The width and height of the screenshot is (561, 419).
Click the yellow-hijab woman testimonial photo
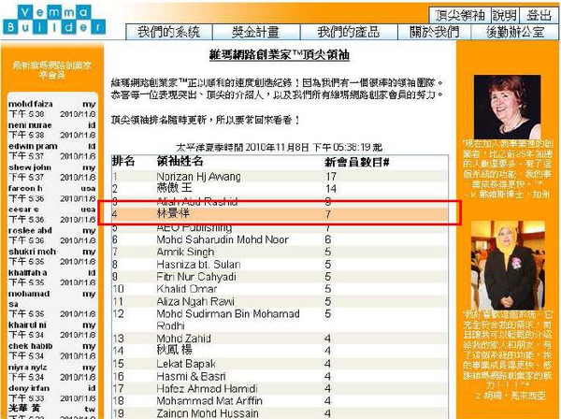[508, 265]
